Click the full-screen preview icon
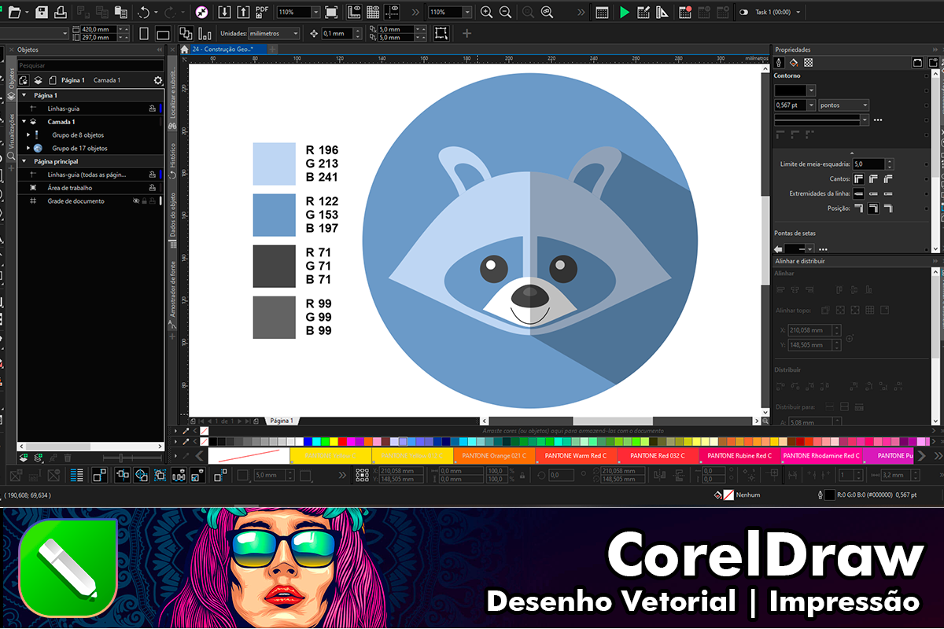Viewport: 944px width, 629px height. pyautogui.click(x=331, y=13)
